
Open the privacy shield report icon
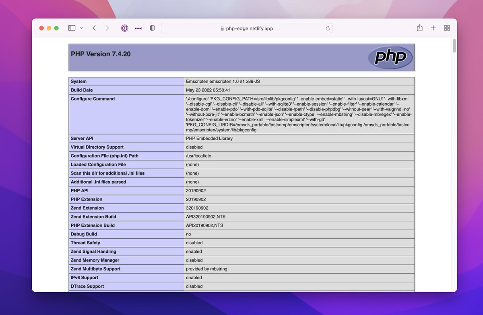click(152, 28)
